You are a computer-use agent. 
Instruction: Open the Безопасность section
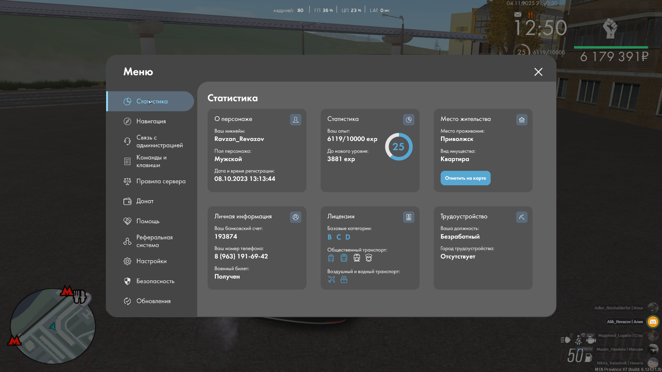click(155, 281)
